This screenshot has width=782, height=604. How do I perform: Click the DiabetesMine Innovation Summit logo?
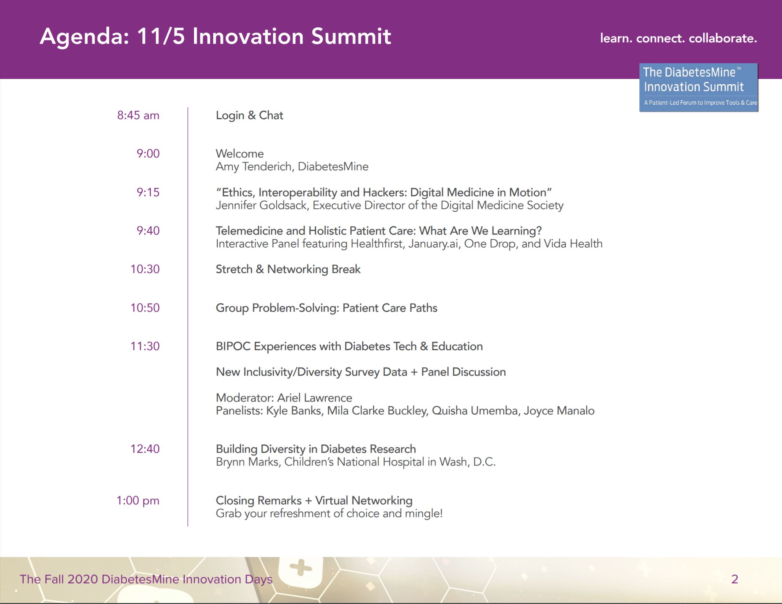coord(698,87)
